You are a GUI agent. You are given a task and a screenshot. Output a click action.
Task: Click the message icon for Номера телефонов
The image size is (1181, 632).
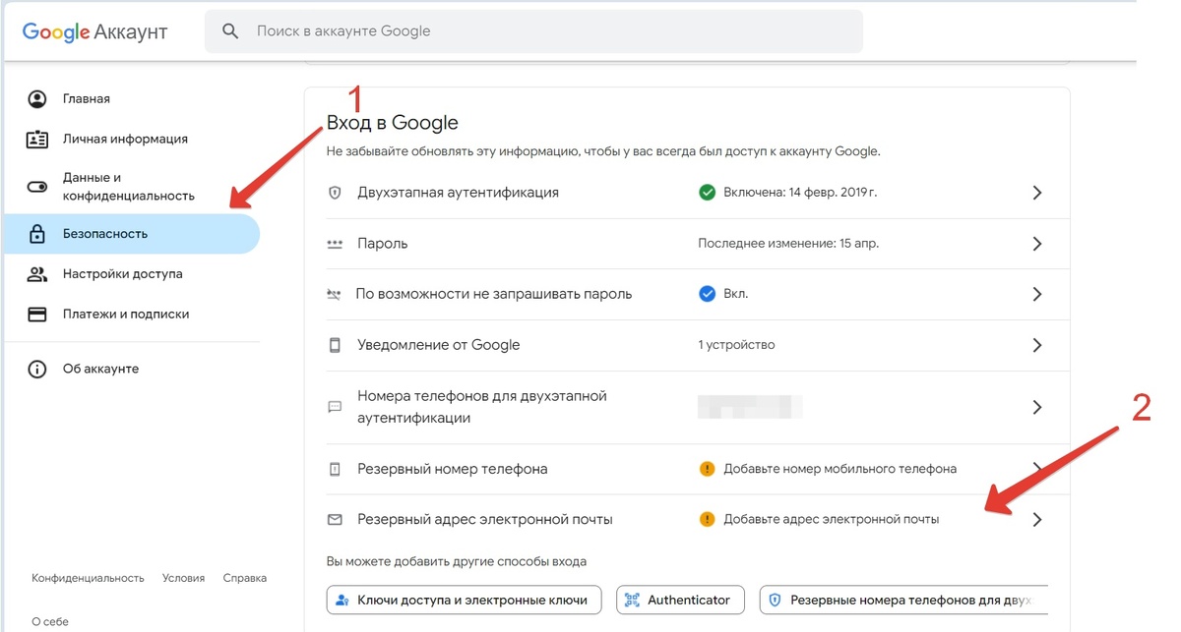coord(335,406)
